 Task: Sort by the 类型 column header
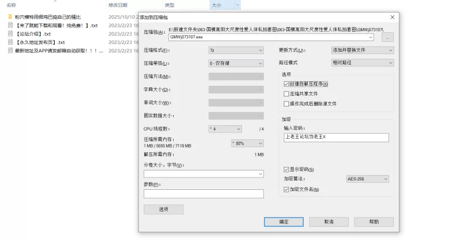click(x=170, y=5)
